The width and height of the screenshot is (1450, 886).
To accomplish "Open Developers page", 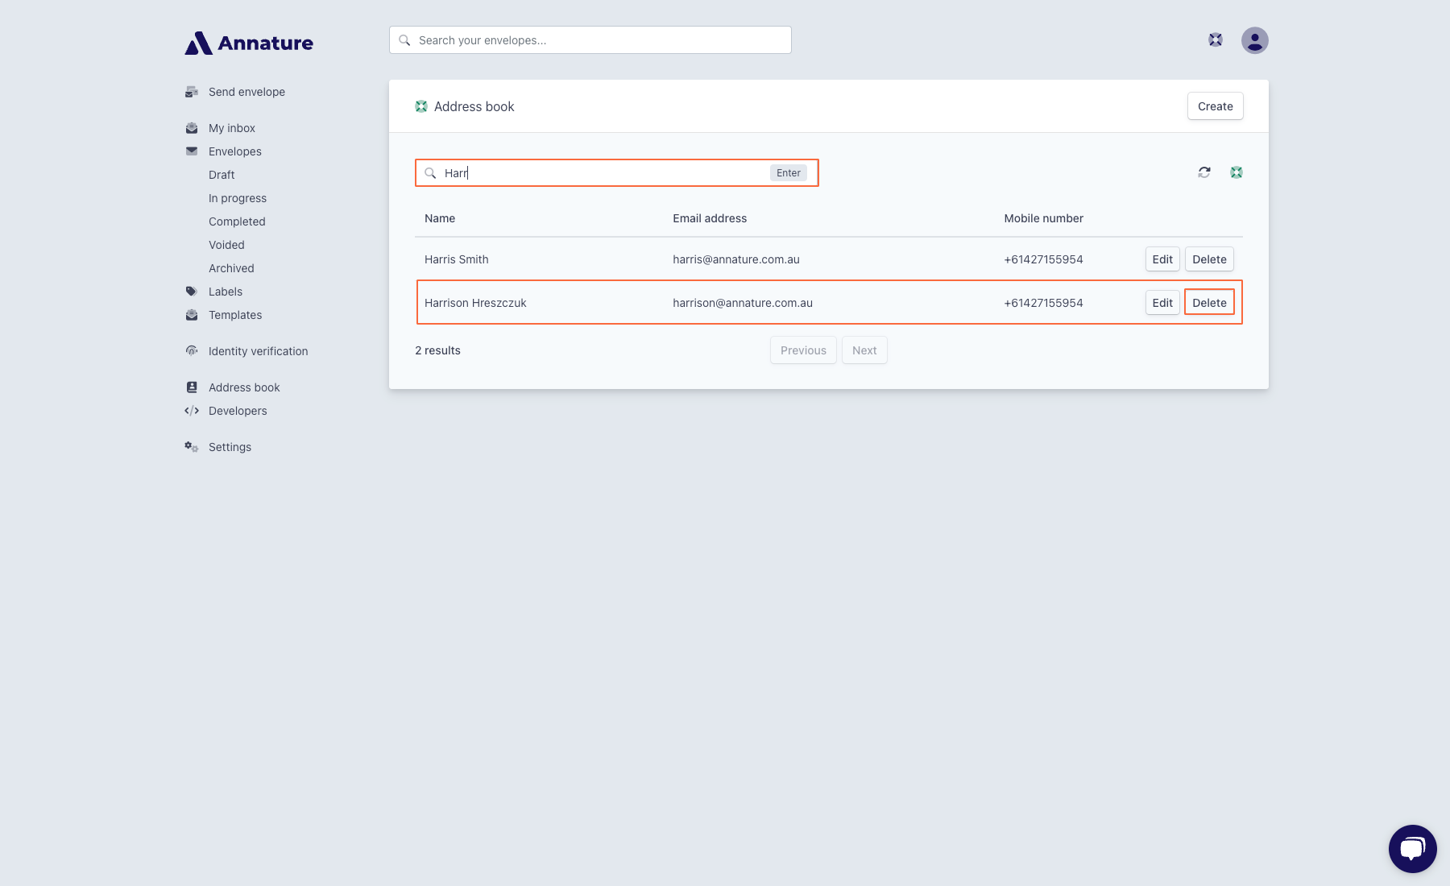I will (238, 411).
